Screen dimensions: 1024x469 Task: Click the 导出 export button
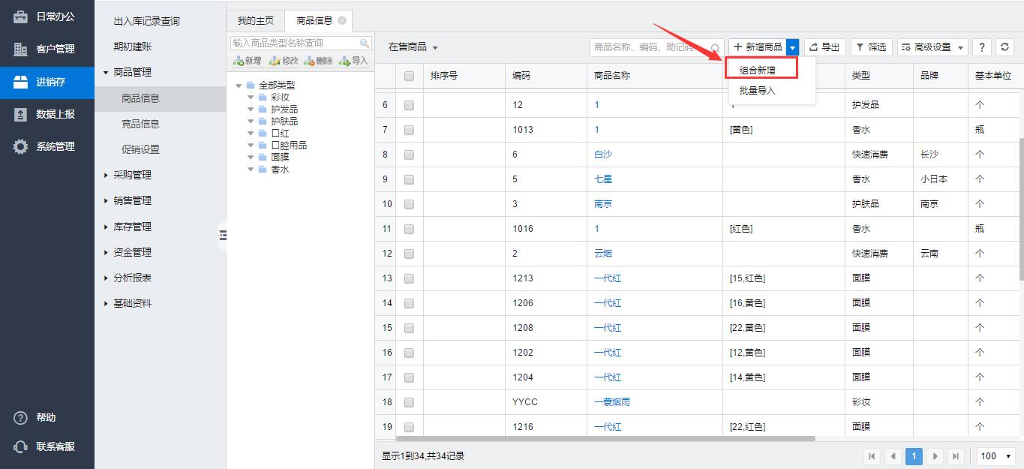(825, 47)
